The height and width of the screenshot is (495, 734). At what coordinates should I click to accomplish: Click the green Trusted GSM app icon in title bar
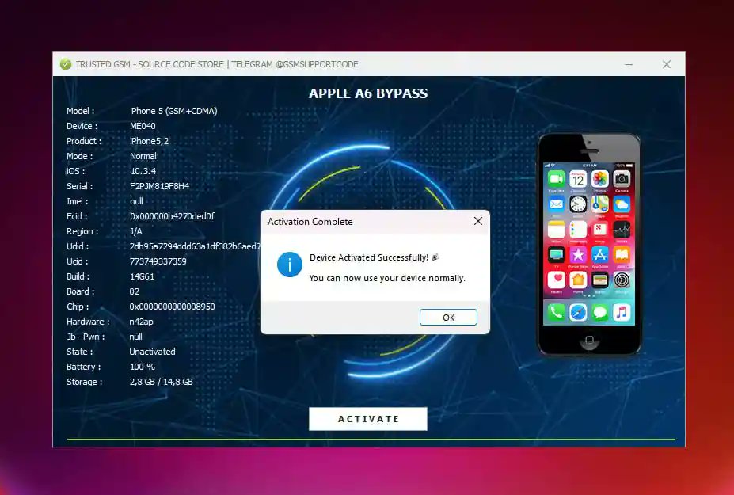tap(66, 64)
